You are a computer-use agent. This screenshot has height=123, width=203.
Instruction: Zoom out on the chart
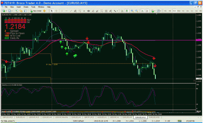click(x=137, y=11)
